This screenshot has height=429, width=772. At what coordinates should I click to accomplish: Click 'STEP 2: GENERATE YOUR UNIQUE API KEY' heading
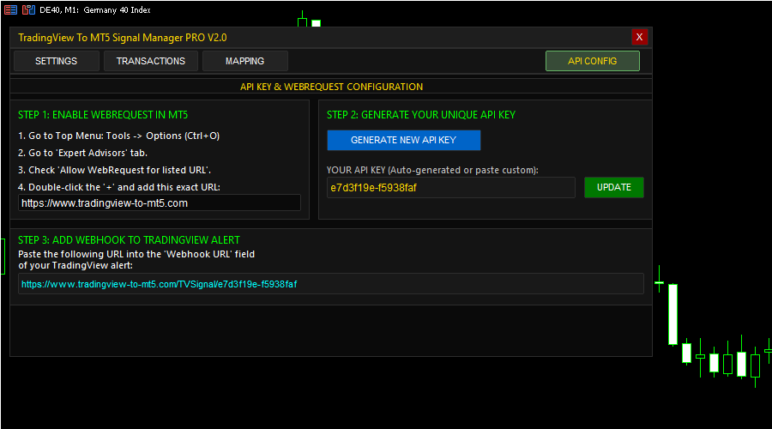(x=421, y=115)
